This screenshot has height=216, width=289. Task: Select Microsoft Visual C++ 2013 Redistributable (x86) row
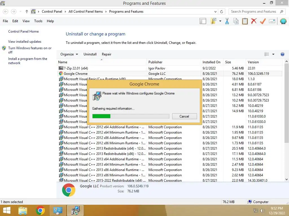(170, 154)
